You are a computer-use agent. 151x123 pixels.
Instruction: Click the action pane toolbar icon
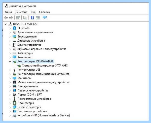pos(38,18)
